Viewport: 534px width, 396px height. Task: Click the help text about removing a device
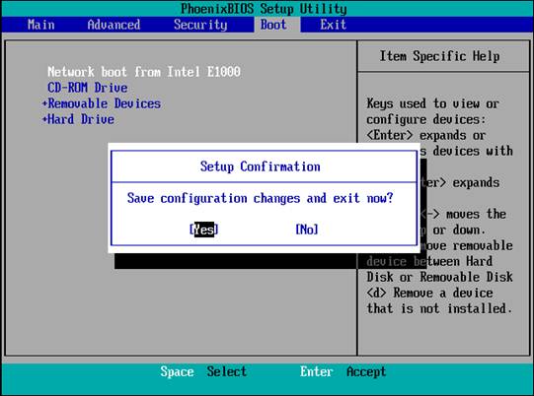coord(439,300)
